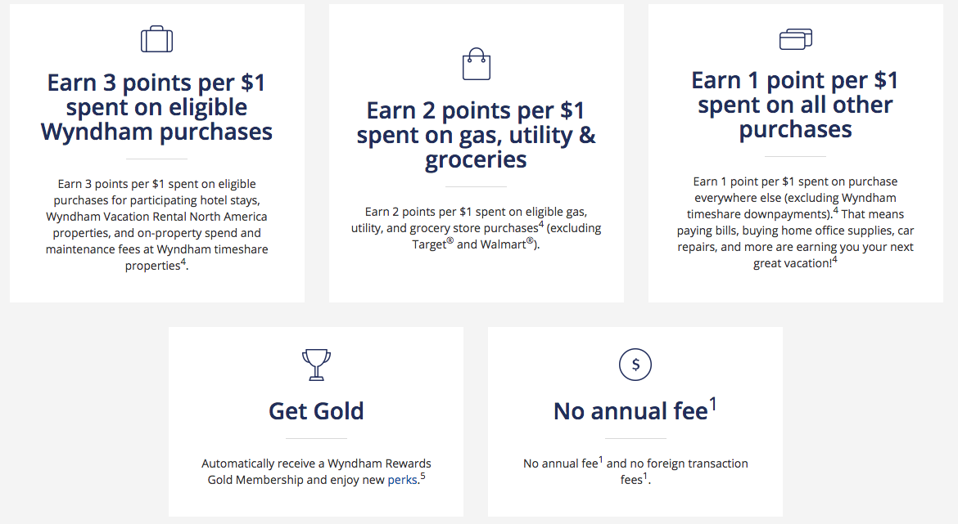Click the suitcase icon for Wyndham purchases
958x524 pixels.
tap(156, 39)
